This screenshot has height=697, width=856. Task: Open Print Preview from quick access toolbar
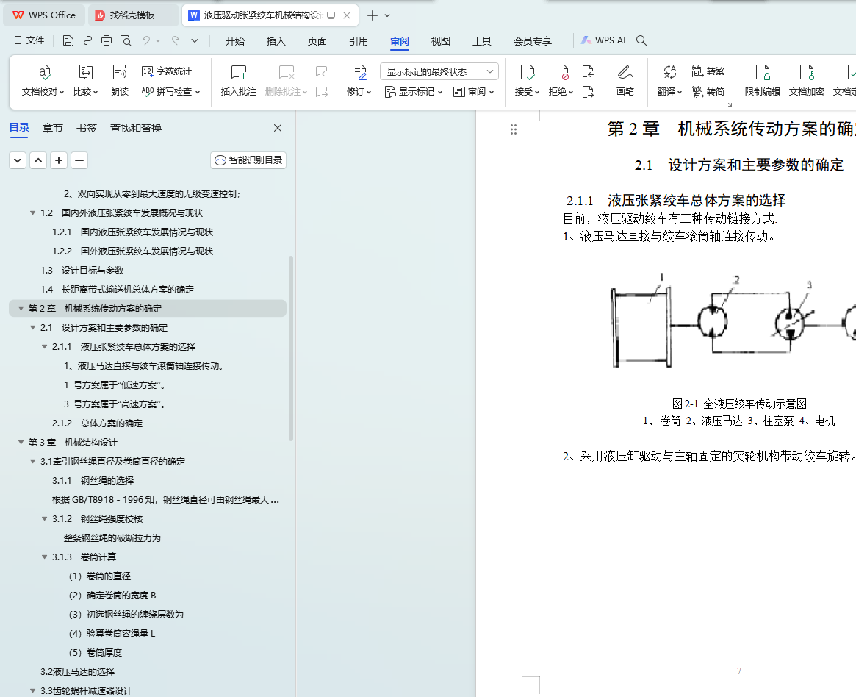[126, 40]
